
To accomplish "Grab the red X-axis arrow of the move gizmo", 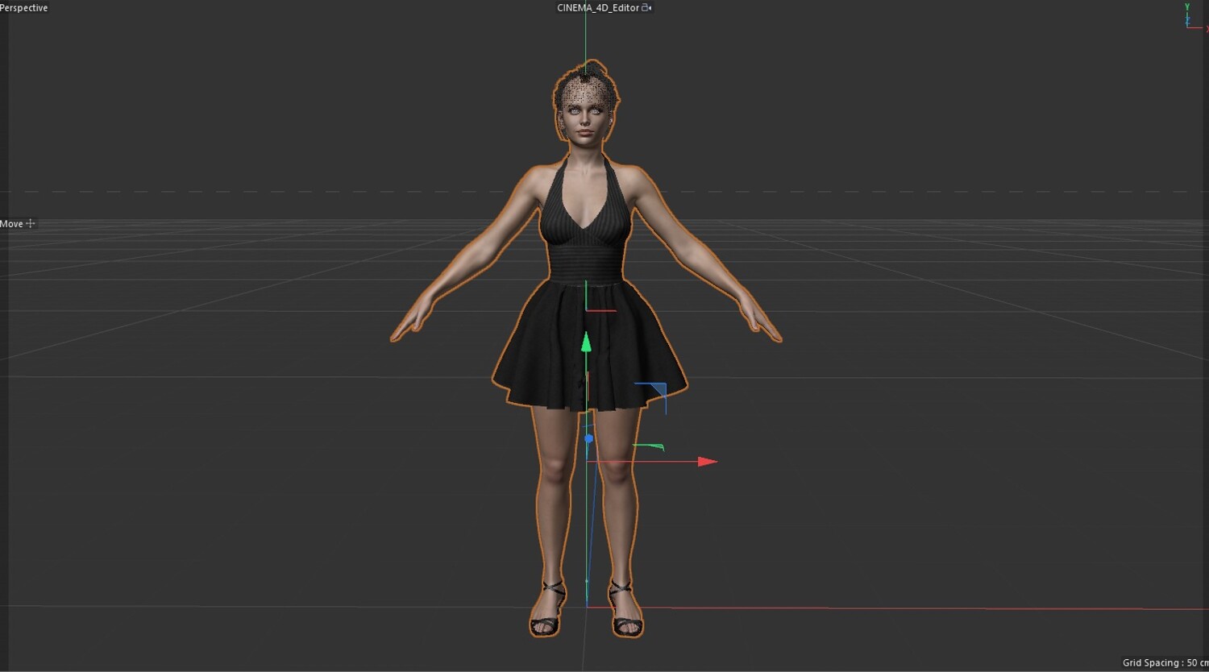I will pos(707,462).
